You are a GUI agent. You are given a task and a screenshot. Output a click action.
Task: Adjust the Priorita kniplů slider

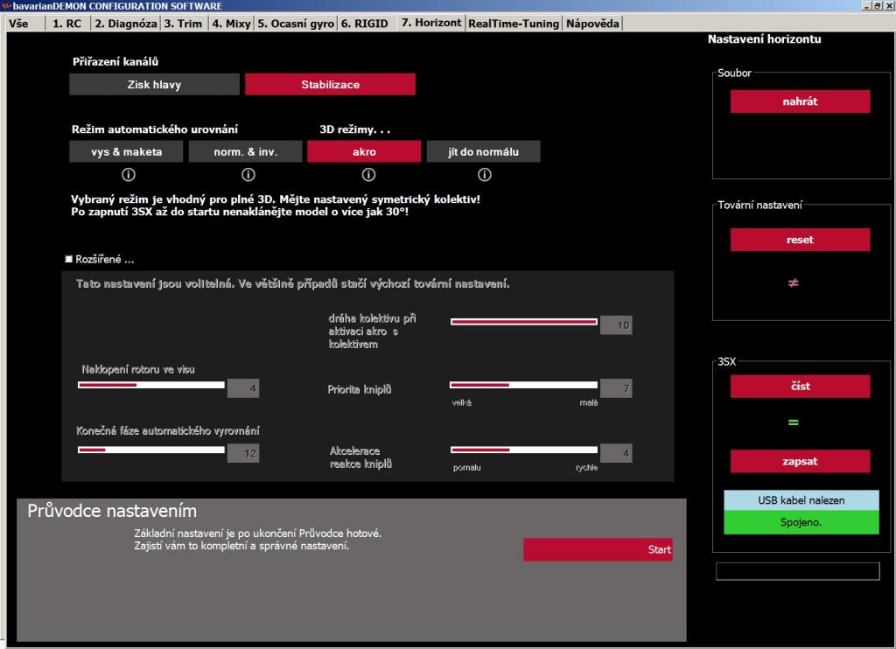523,384
